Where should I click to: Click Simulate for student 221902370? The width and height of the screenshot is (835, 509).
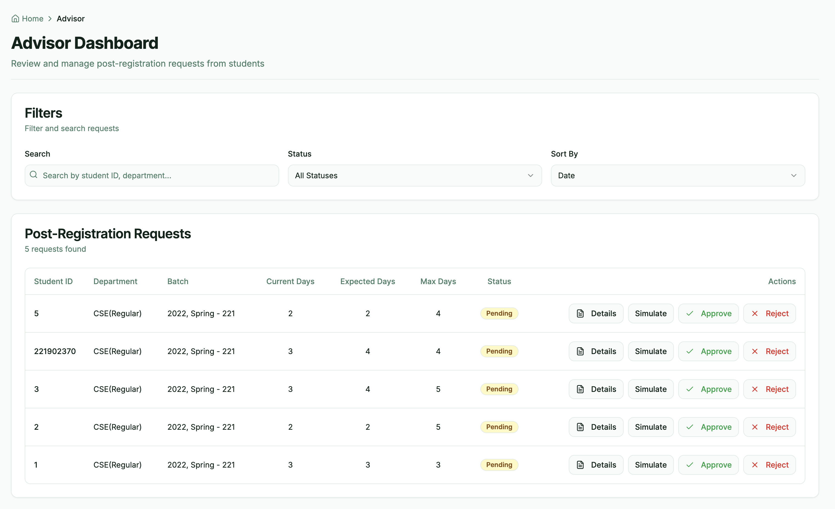650,351
